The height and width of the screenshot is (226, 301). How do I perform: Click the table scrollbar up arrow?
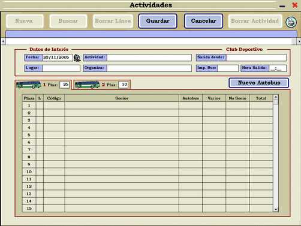tap(276, 97)
